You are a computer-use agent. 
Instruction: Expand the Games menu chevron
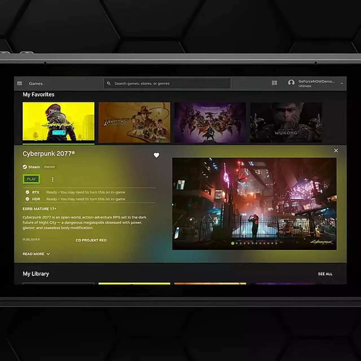point(45,83)
